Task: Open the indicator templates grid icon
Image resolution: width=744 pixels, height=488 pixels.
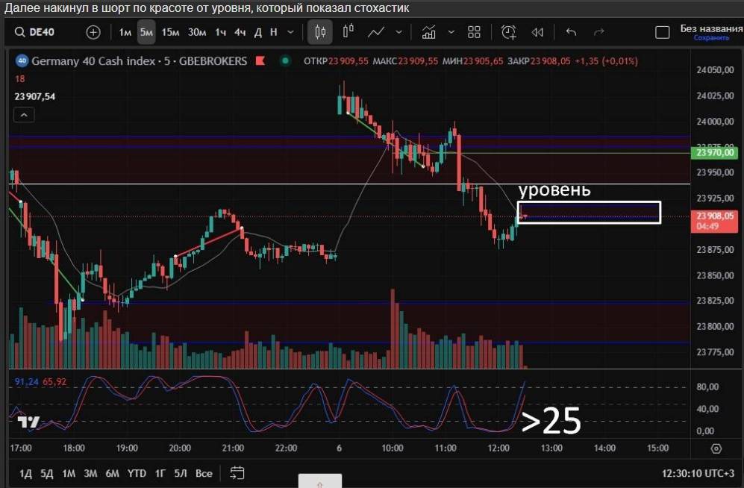Action: coord(474,32)
